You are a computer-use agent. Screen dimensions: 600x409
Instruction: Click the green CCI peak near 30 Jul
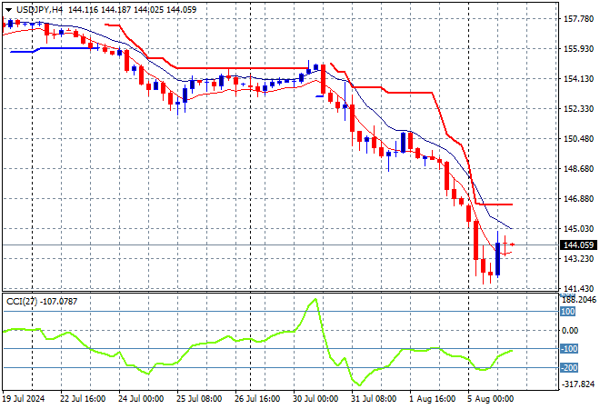point(315,301)
